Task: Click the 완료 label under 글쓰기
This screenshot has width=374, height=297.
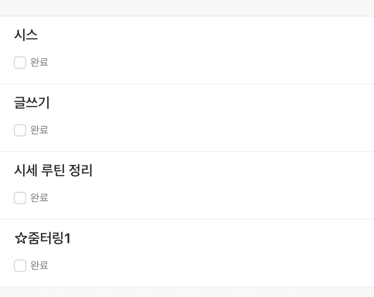Action: (39, 130)
